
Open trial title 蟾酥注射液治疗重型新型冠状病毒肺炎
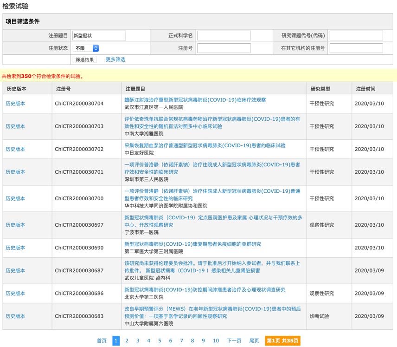pos(195,100)
